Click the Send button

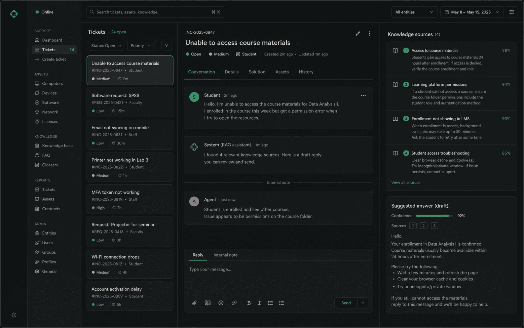tap(346, 303)
